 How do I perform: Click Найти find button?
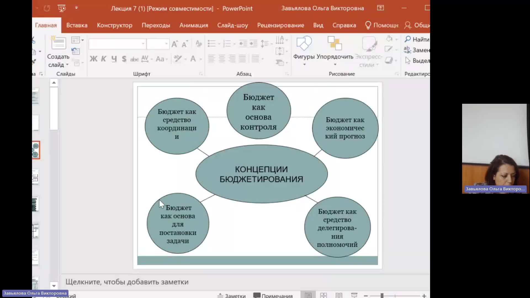tap(417, 39)
